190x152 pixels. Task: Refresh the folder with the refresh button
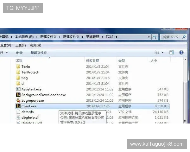click(155, 37)
